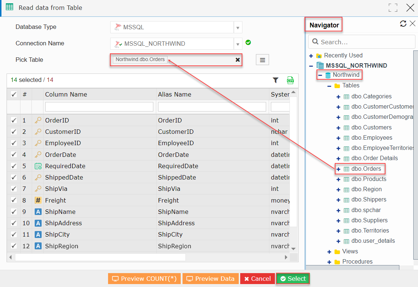This screenshot has height=287, width=418.
Task: Uncheck the OrderID column checkbox
Action: point(14,120)
